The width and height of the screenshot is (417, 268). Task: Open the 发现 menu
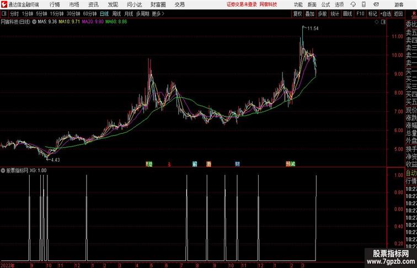click(113, 4)
